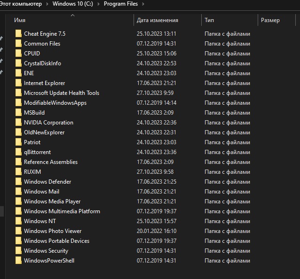Select the Common Files name
Image resolution: width=300 pixels, height=279 pixels.
click(42, 44)
